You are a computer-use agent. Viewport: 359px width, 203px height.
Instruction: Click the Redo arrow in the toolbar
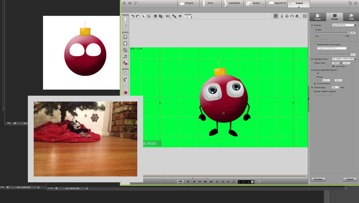point(137,16)
